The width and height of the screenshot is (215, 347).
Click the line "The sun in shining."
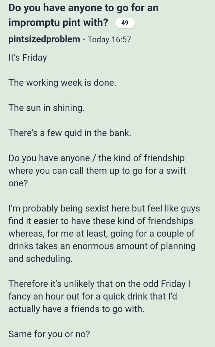pos(46,108)
